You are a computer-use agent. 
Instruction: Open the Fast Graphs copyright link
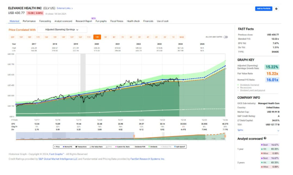coord(56,154)
